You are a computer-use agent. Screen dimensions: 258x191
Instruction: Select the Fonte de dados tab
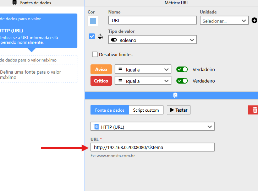pos(110,110)
